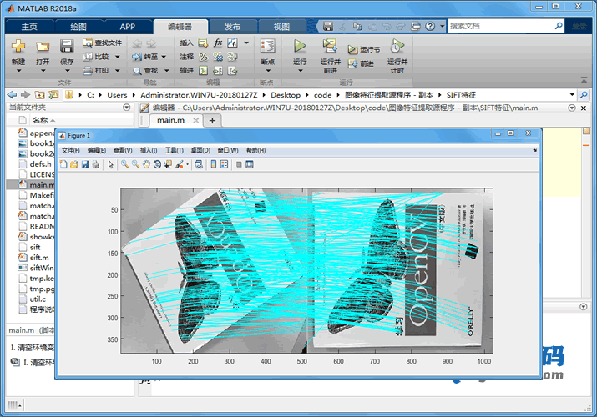This screenshot has width=597, height=417.
Task: Click Show Plot Tools icon in Figure 1
Action: coord(250,164)
